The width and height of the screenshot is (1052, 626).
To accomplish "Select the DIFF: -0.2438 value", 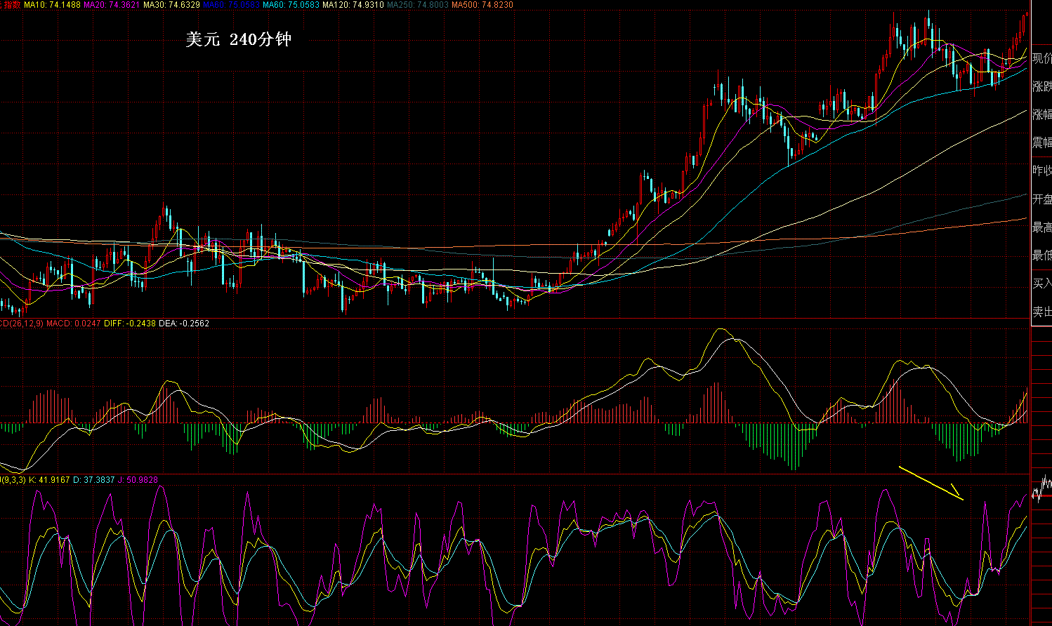I will pos(130,324).
